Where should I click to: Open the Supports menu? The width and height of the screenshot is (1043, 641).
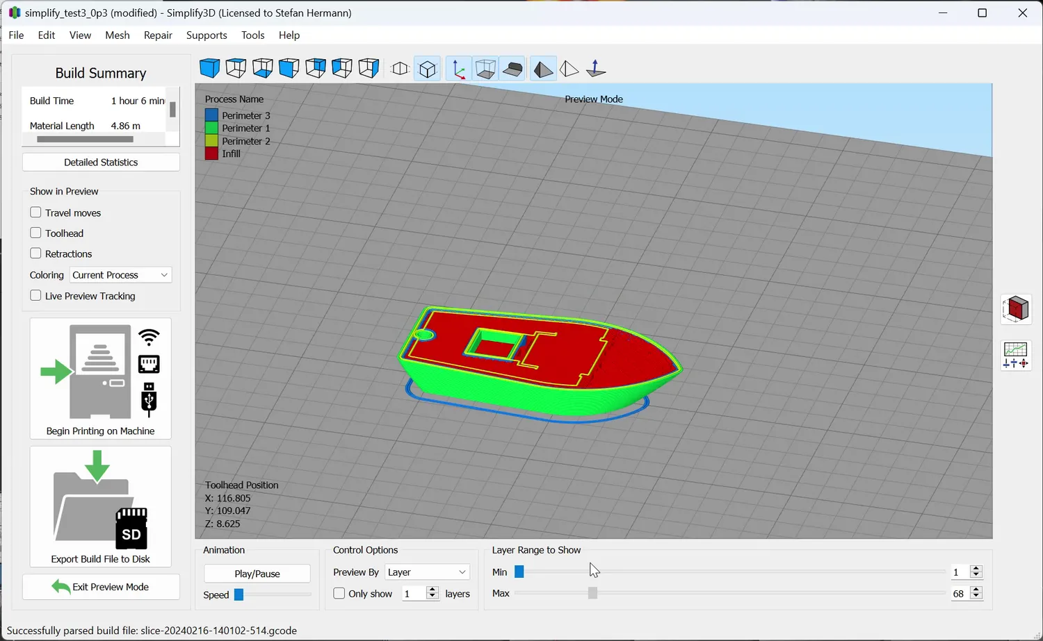pos(207,35)
